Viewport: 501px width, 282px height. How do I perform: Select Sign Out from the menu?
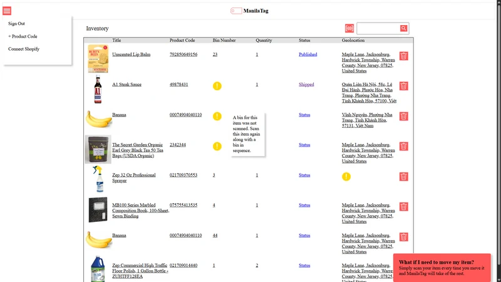[17, 24]
